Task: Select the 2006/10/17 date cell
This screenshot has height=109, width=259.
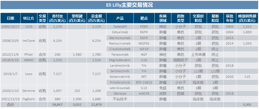Action: coord(11,27)
